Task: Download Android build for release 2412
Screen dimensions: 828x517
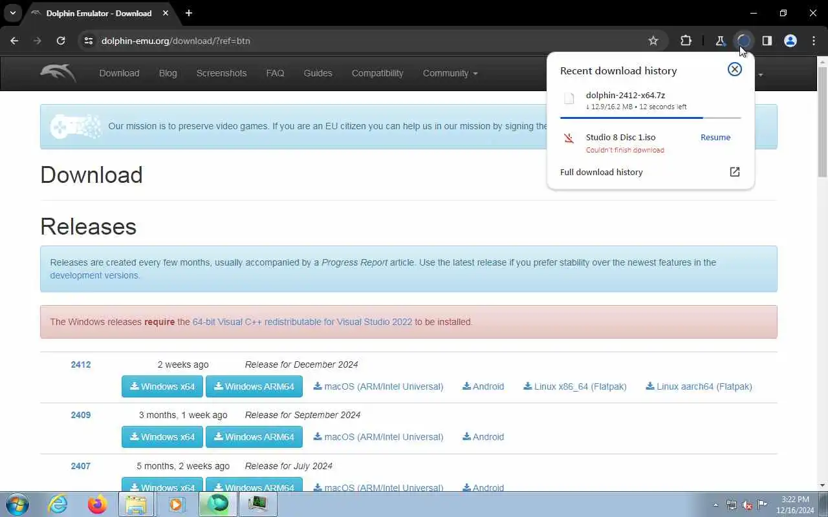Action: click(x=483, y=386)
